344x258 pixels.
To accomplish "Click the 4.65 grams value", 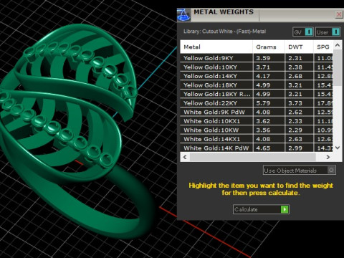I will 263,148.
